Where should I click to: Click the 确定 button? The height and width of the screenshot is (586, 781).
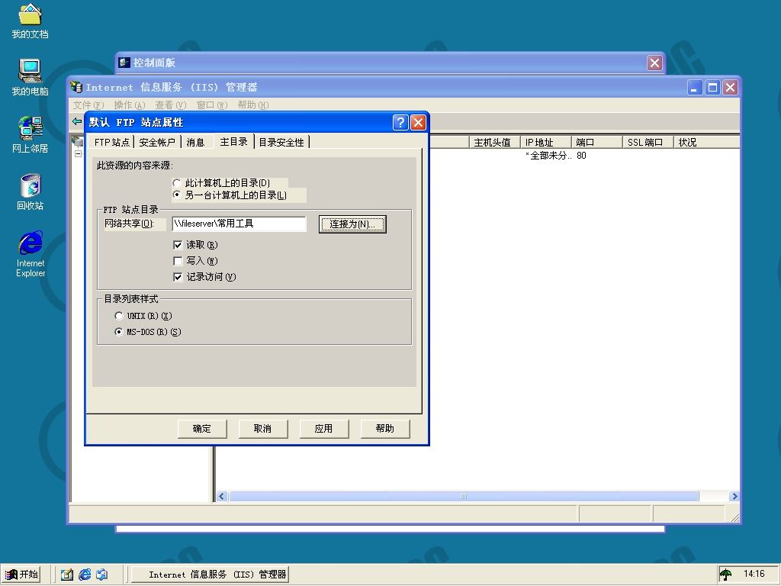click(x=202, y=429)
